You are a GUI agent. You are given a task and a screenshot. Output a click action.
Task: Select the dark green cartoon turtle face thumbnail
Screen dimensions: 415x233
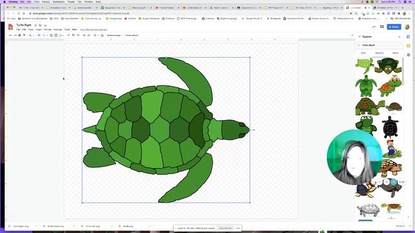click(388, 65)
